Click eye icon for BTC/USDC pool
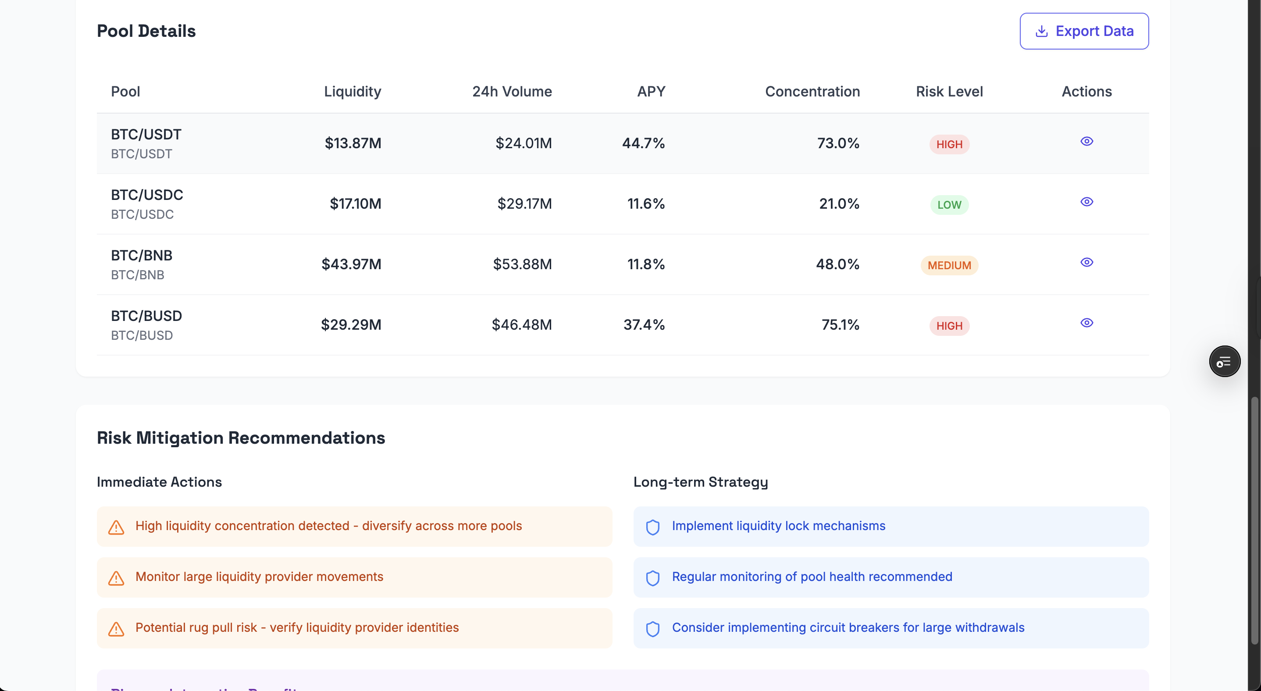The height and width of the screenshot is (691, 1261). 1086,202
